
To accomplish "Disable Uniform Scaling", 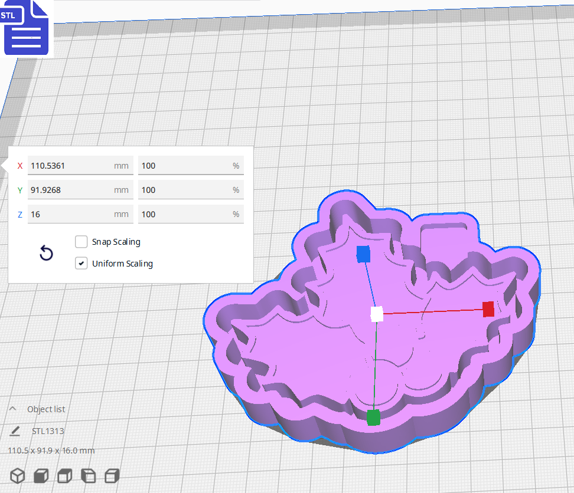I will tap(81, 263).
